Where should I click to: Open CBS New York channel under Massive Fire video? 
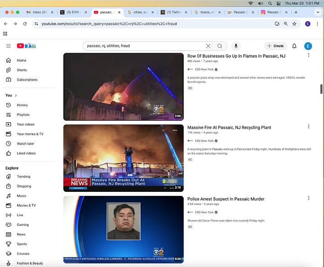pos(204,141)
